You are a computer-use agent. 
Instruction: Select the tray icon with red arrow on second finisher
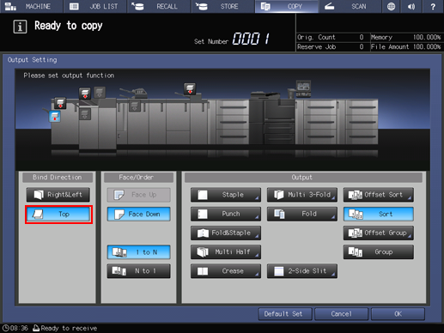[x=85, y=94]
